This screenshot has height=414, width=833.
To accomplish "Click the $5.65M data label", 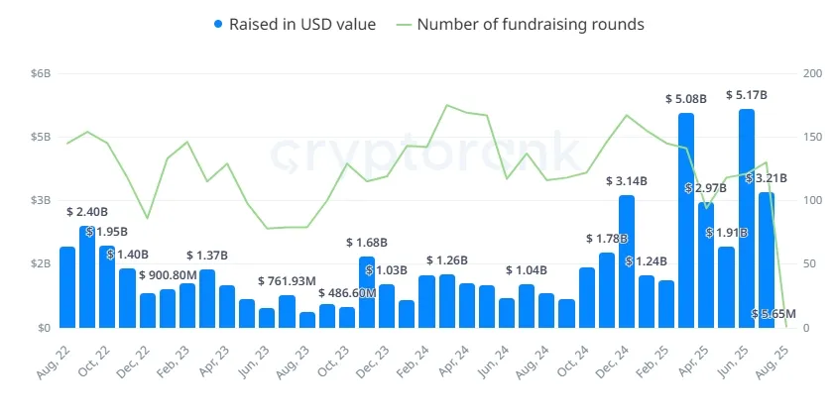I will (x=773, y=314).
